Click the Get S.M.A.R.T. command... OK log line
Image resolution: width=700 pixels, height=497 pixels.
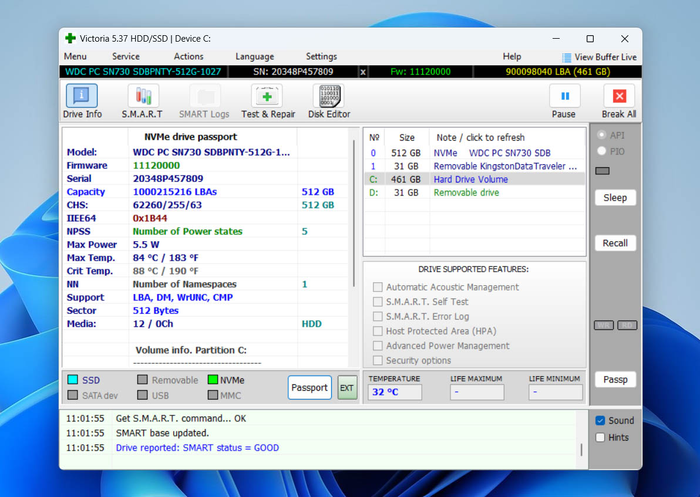(x=181, y=418)
